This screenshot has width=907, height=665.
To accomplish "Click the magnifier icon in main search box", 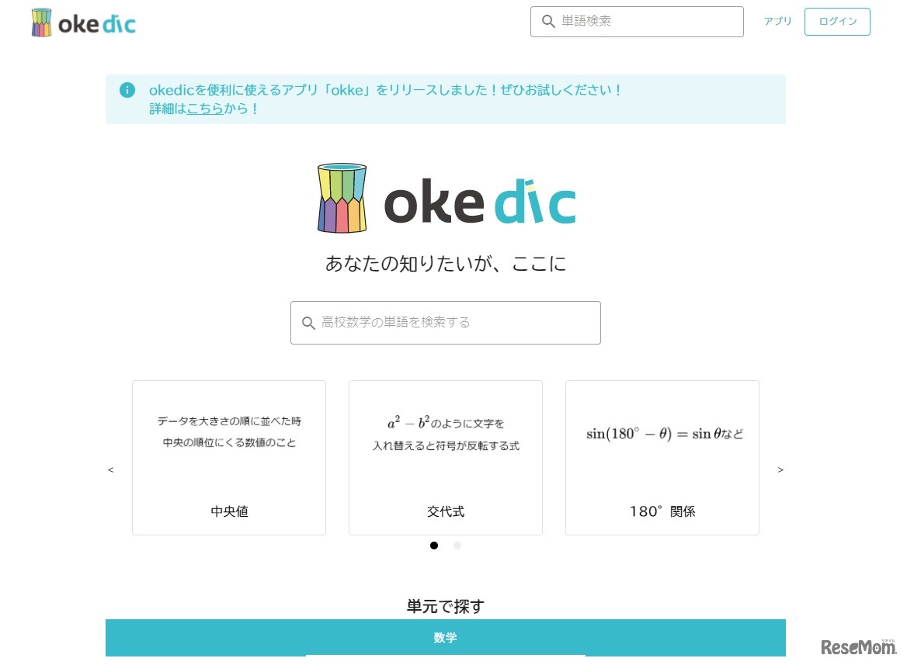I will [308, 323].
